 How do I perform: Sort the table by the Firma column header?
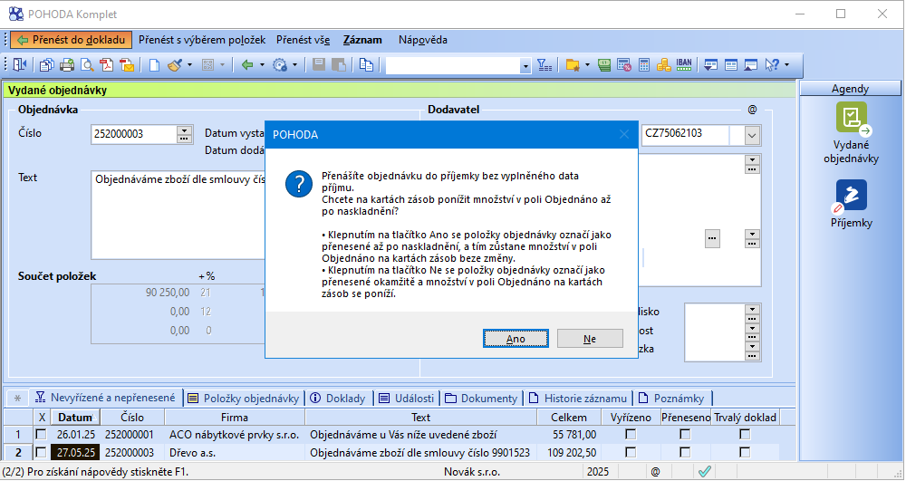[235, 417]
